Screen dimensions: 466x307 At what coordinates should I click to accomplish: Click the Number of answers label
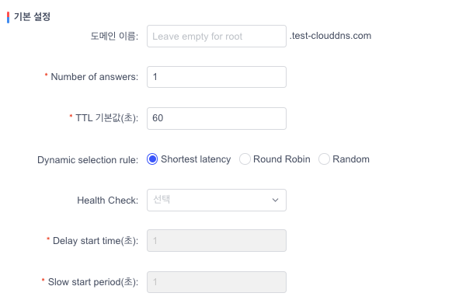point(95,77)
